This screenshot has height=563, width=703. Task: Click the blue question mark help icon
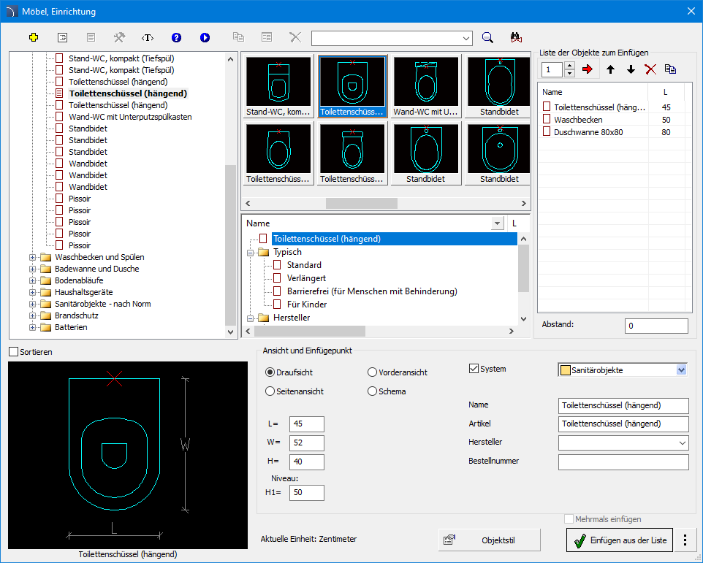click(176, 38)
